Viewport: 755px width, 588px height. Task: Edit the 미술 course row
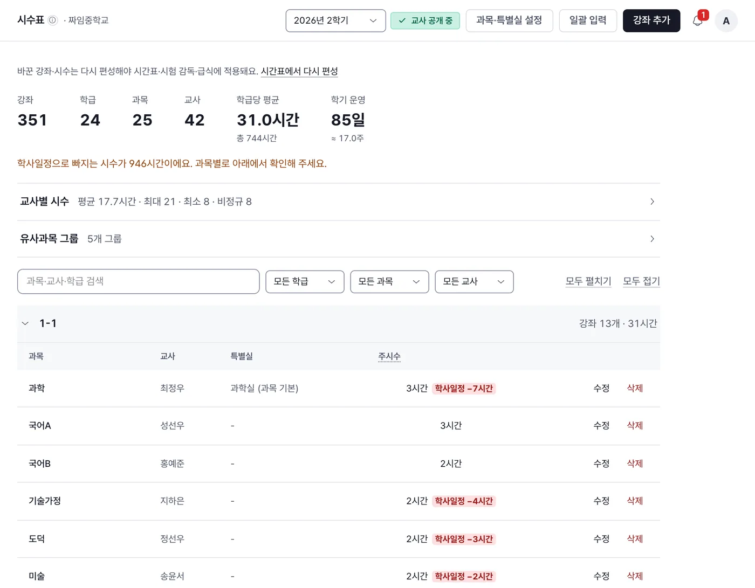[601, 576]
